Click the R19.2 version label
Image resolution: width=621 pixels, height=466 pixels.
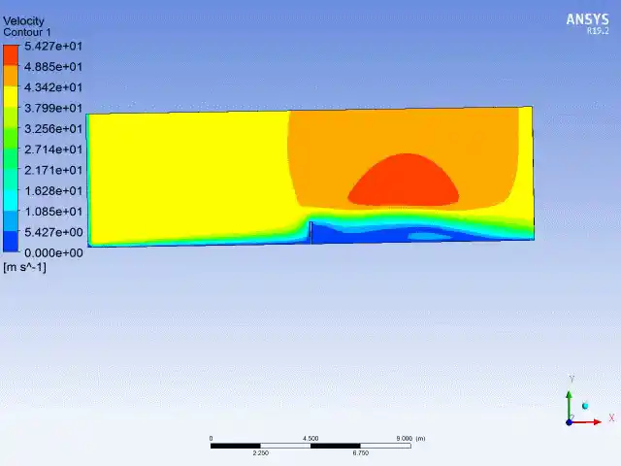click(598, 31)
